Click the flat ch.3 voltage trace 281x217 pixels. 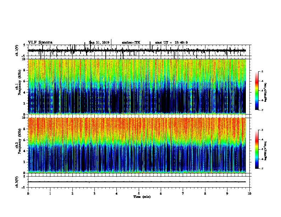pos(137,182)
